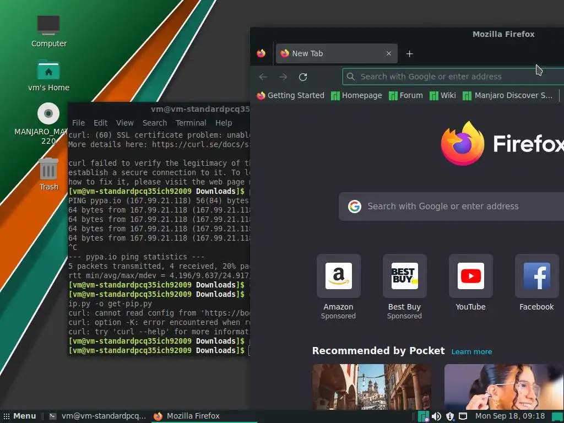Click the Firefox View icon left of tabs
Screen dimensions: 564x423
point(261,53)
